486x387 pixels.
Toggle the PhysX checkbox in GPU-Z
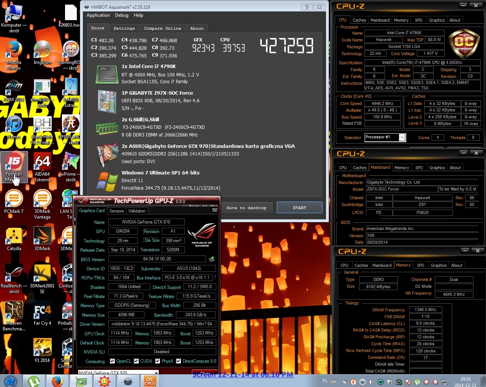[157, 361]
